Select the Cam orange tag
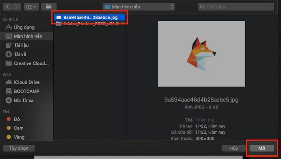 click(x=27, y=128)
